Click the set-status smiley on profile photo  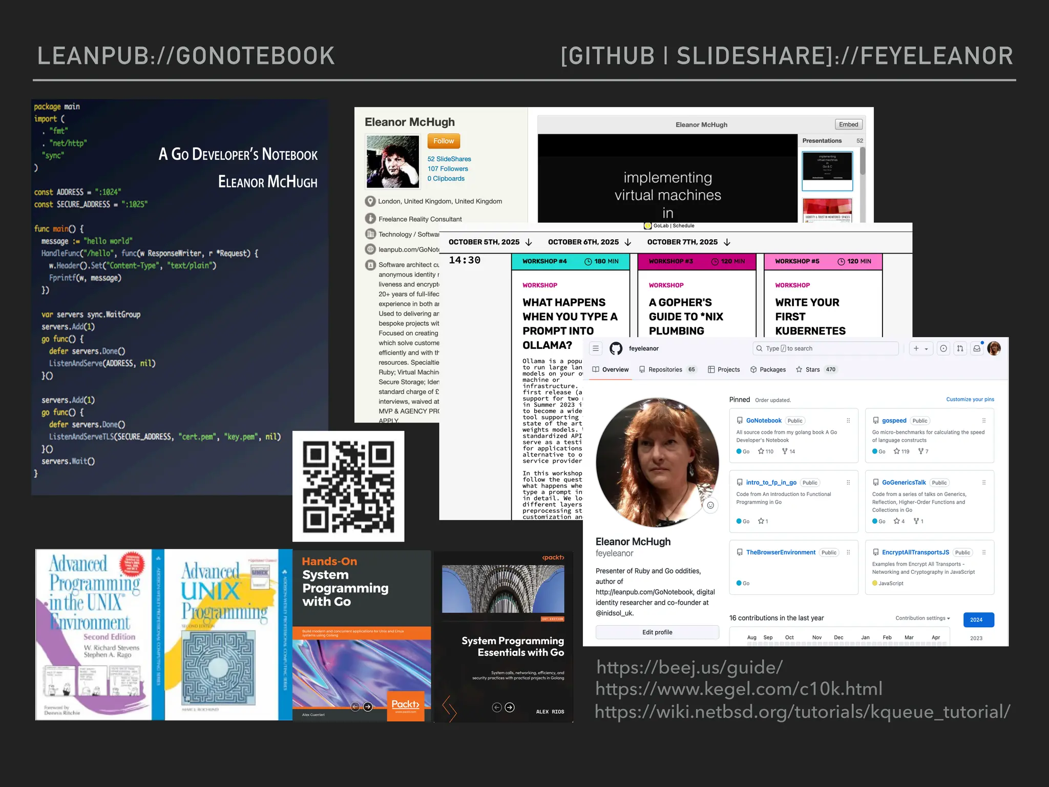coord(710,505)
